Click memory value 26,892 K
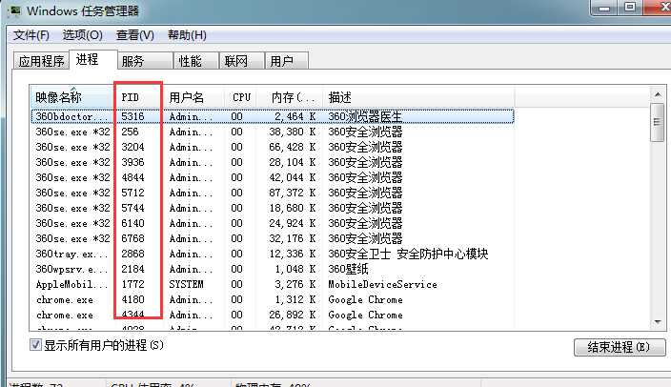 293,316
